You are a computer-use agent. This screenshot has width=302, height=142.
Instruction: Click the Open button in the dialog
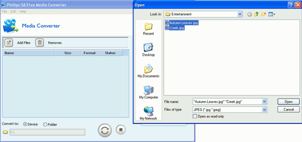pyautogui.click(x=288, y=102)
